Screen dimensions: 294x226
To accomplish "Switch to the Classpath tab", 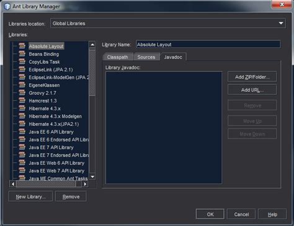I will point(118,57).
